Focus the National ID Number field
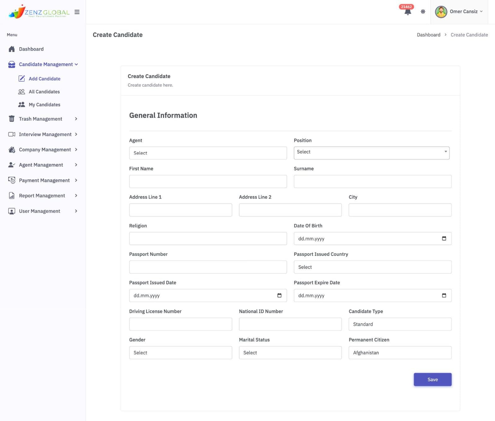 290,324
